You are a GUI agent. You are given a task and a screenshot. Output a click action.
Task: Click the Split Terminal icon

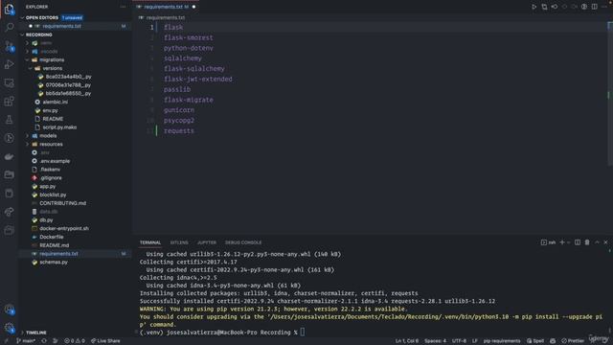tap(578, 242)
